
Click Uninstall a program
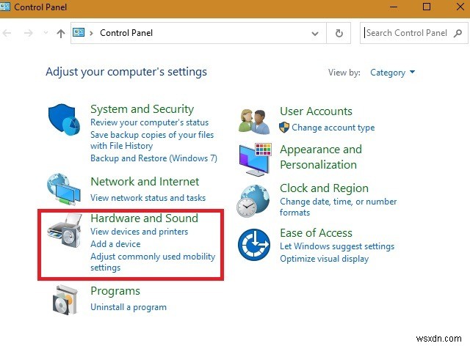(x=129, y=307)
